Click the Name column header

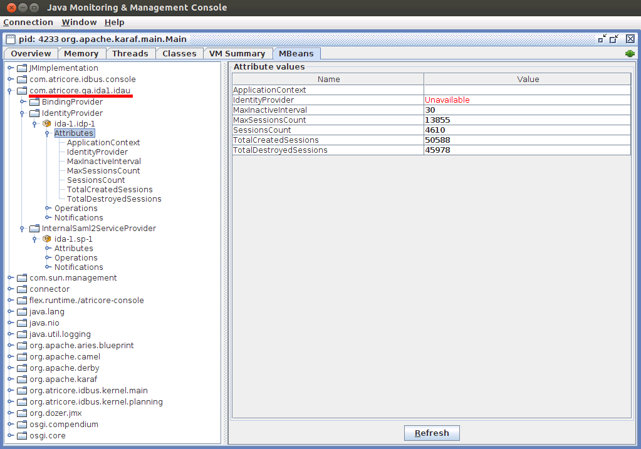point(328,80)
